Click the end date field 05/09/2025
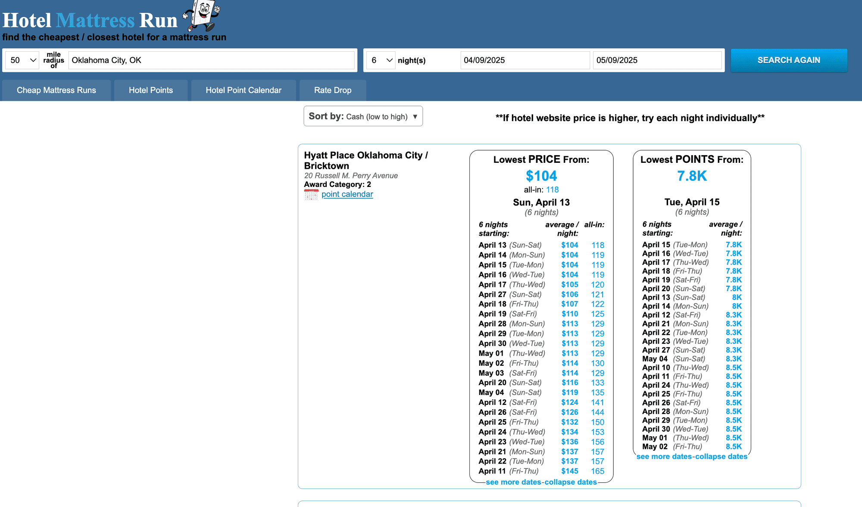 tap(657, 60)
